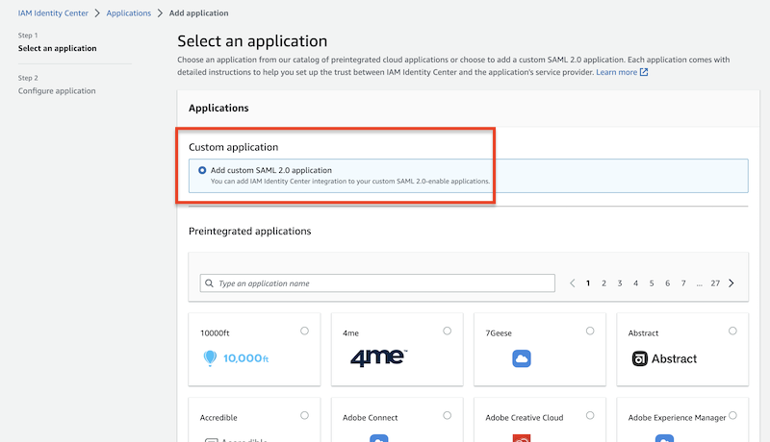Jump to page 27 of applications

715,283
